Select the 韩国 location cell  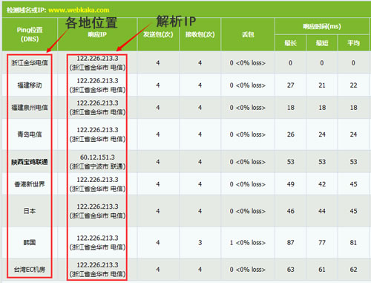[30, 242]
